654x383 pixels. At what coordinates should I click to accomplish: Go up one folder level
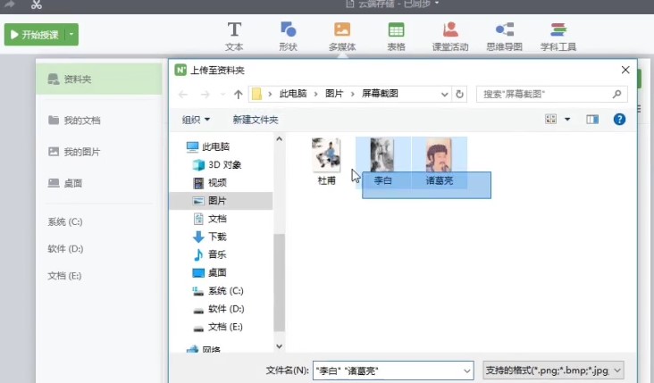239,95
